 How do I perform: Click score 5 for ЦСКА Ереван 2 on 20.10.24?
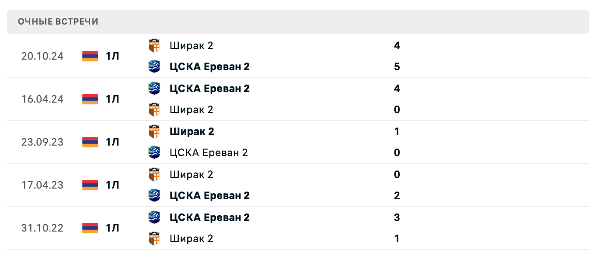[x=397, y=67]
